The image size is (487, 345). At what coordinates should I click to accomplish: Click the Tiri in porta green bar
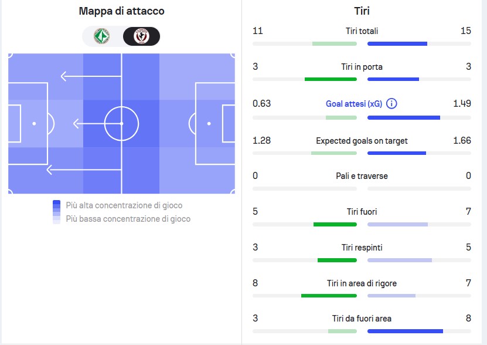(331, 79)
